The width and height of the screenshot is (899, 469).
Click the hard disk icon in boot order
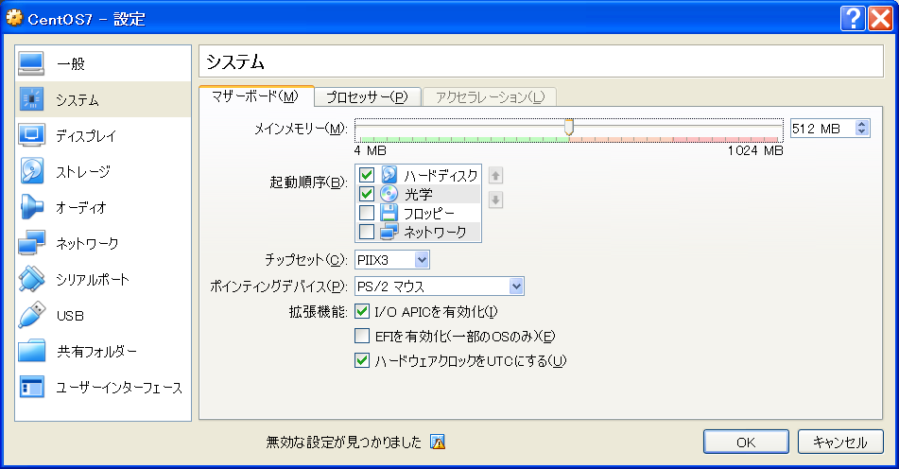click(x=389, y=174)
